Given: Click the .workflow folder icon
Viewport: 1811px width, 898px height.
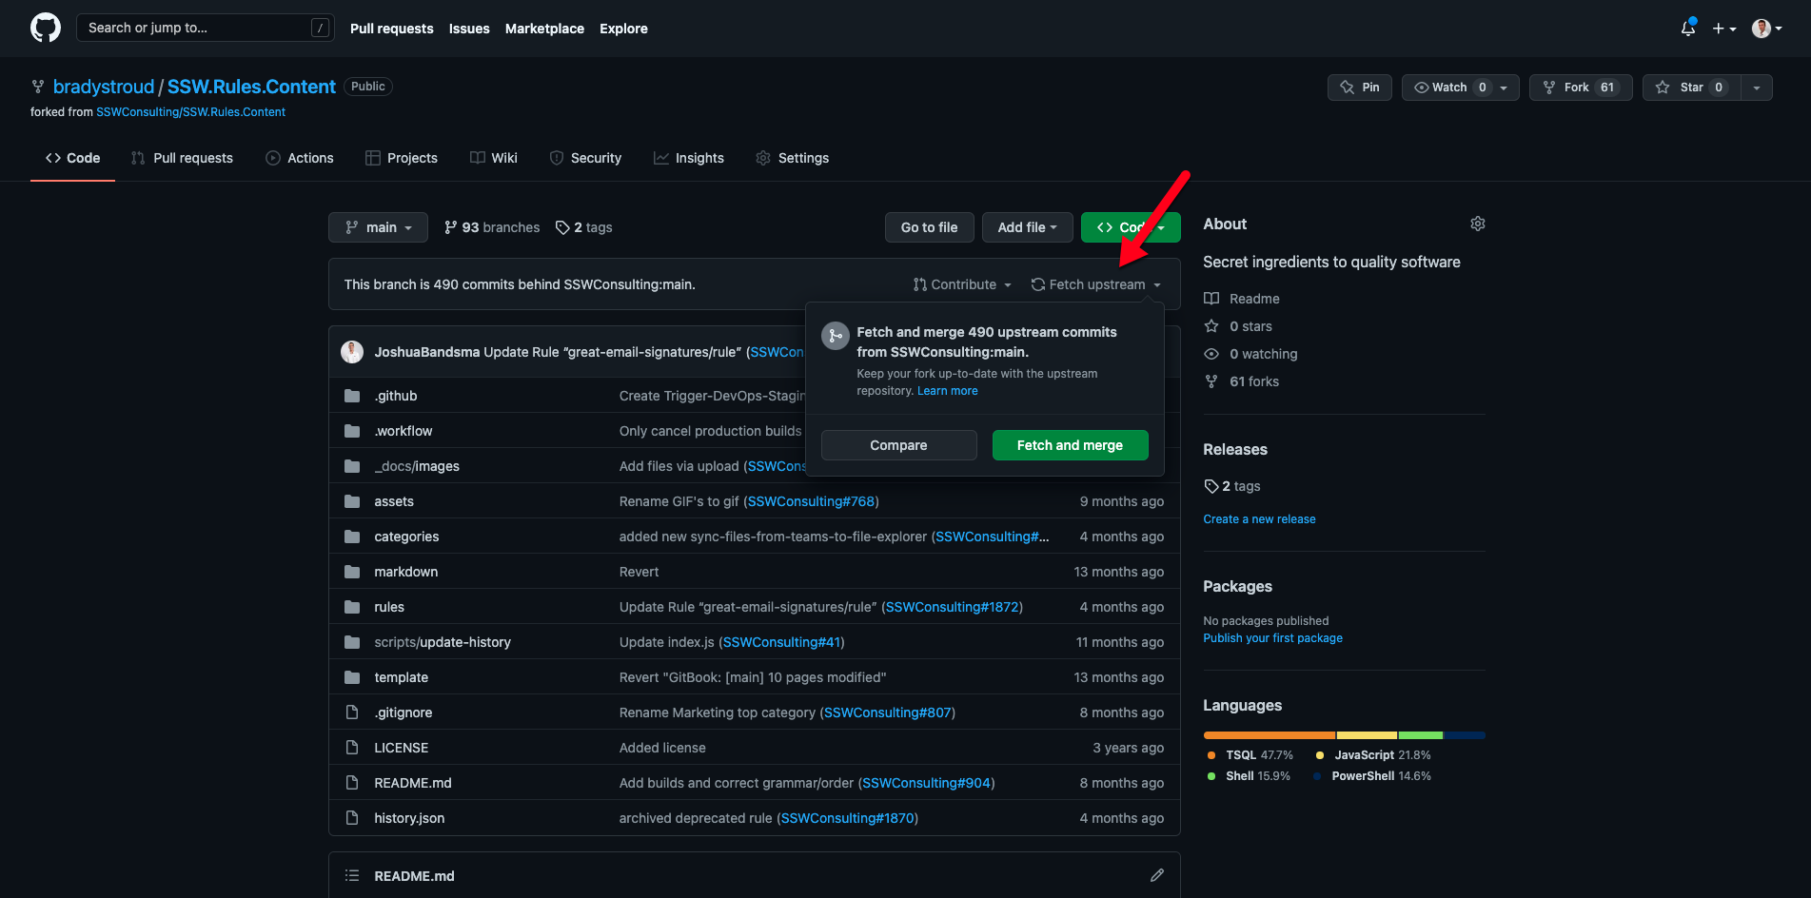Looking at the screenshot, I should (x=352, y=431).
